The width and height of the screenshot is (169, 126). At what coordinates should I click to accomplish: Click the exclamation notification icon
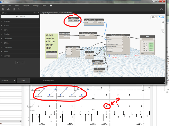coord(51,6)
